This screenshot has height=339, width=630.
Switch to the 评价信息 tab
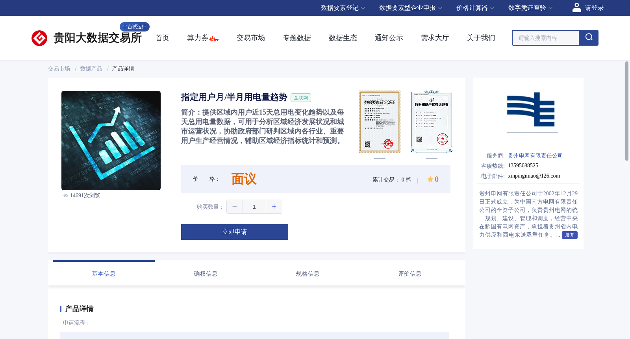click(x=409, y=274)
